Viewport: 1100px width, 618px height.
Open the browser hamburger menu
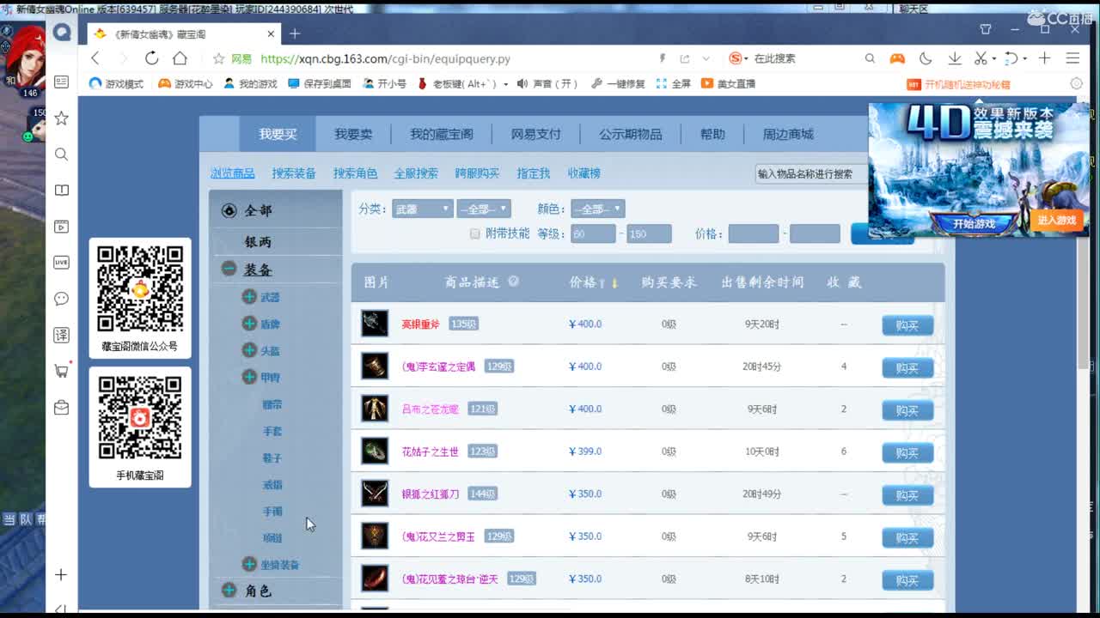[x=1072, y=58]
